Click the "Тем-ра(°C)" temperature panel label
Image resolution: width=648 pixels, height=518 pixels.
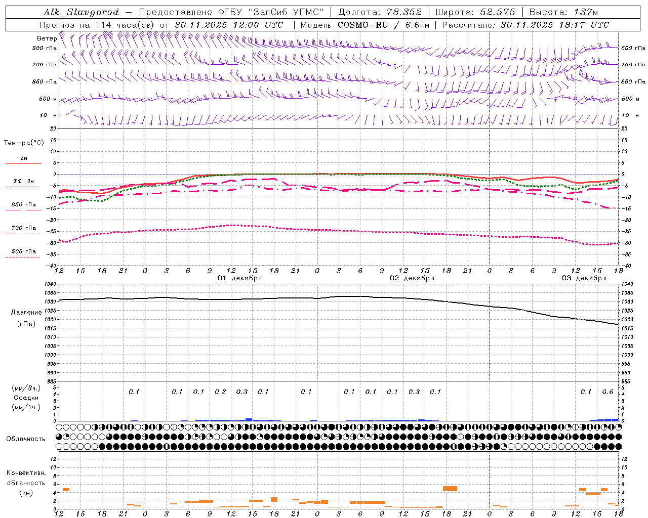(24, 143)
